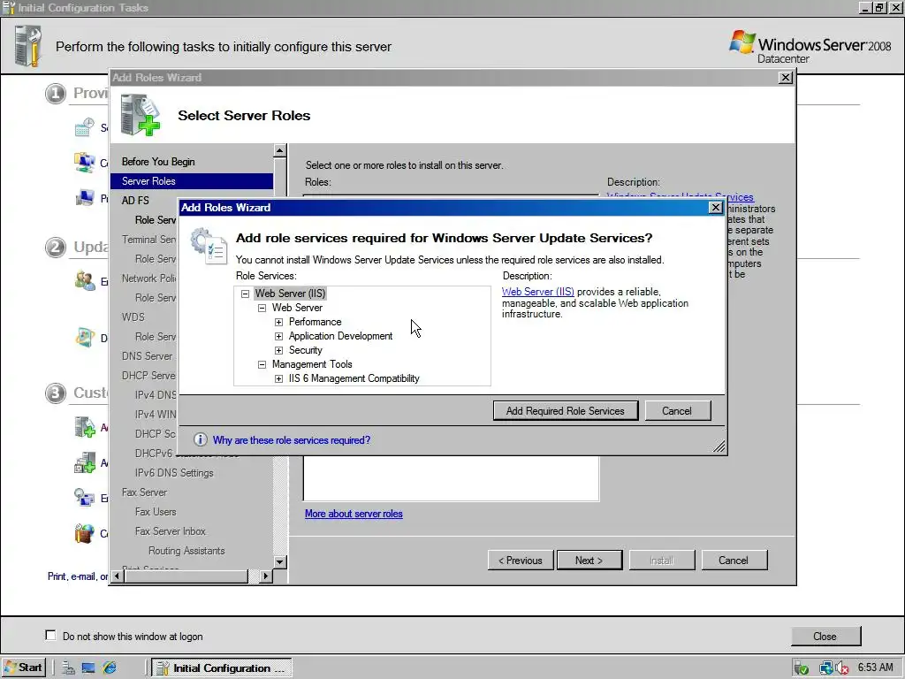Click steps list horizontal scroll left arrow
Image resolution: width=905 pixels, height=679 pixels.
(x=118, y=576)
